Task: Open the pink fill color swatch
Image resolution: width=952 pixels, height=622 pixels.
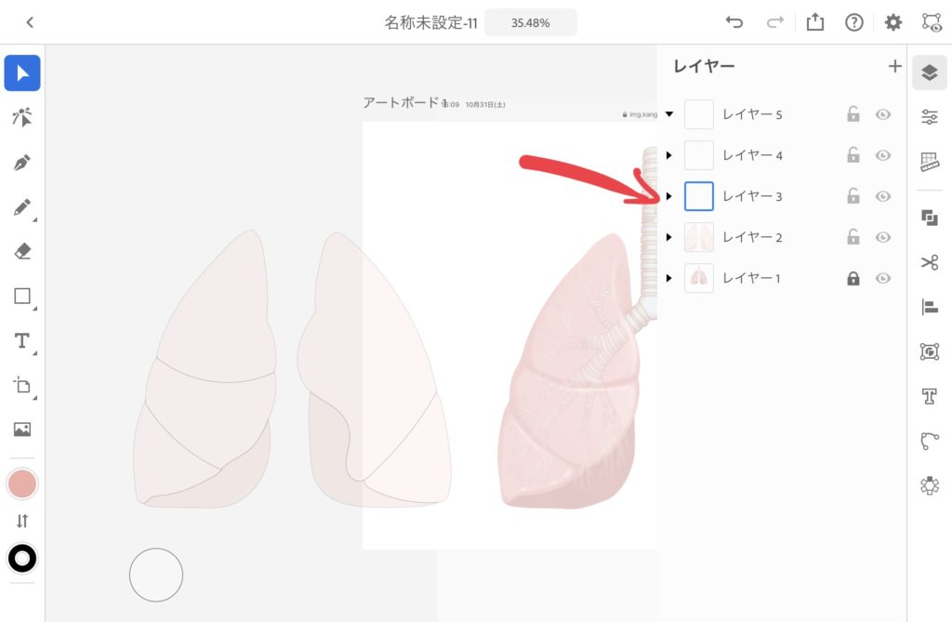Action: [22, 484]
